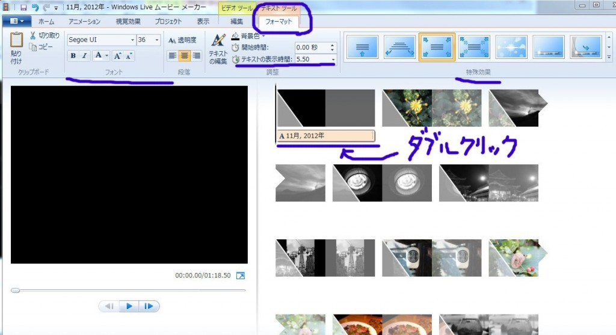Toggle full screen preview icon

(x=241, y=275)
